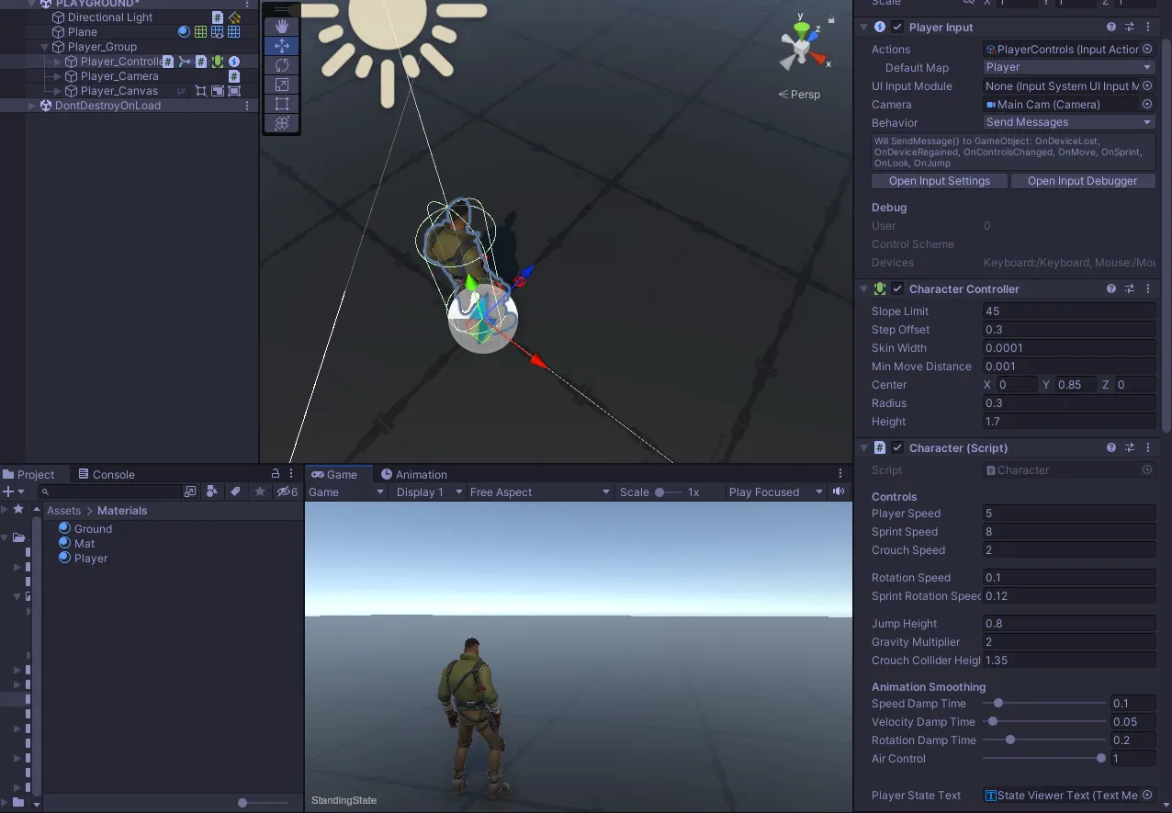Image resolution: width=1172 pixels, height=813 pixels.
Task: Click the Assets breadcrumb link
Action: coord(64,510)
